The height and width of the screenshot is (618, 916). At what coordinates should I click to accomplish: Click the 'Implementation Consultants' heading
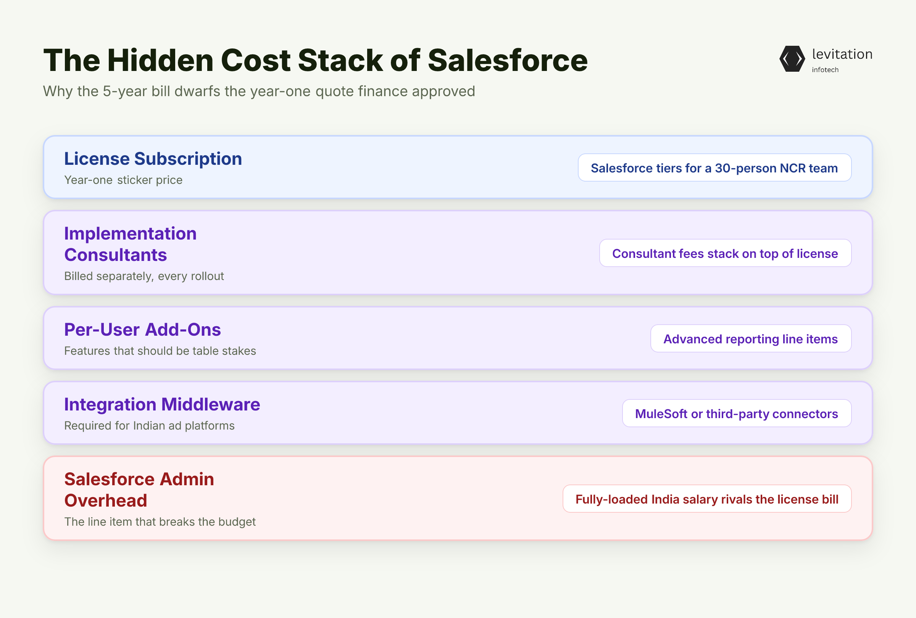(x=131, y=244)
